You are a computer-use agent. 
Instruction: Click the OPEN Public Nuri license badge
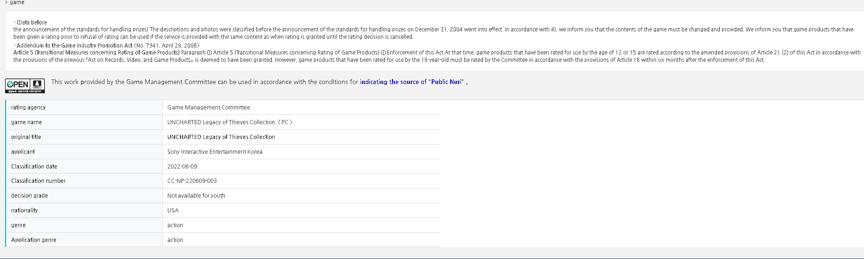tap(25, 86)
